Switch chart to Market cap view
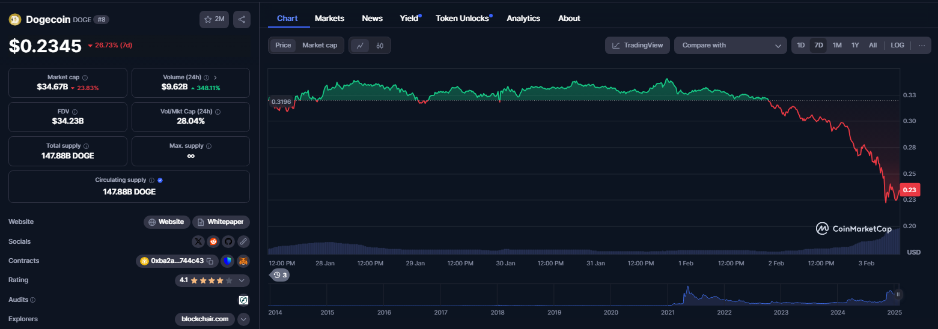This screenshot has width=938, height=329. point(320,46)
